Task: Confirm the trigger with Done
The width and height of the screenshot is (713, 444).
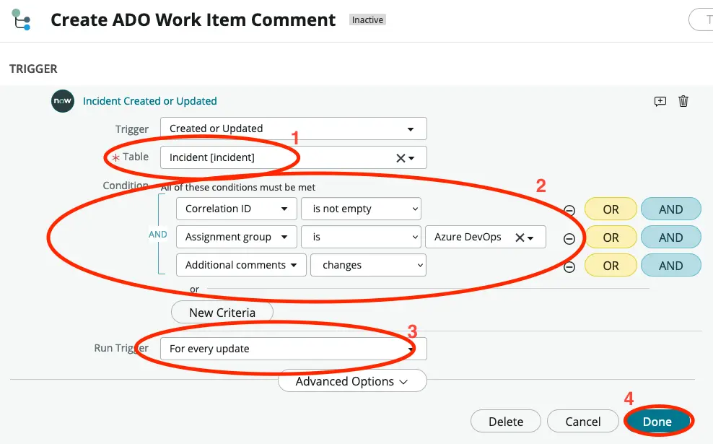Action: (658, 421)
